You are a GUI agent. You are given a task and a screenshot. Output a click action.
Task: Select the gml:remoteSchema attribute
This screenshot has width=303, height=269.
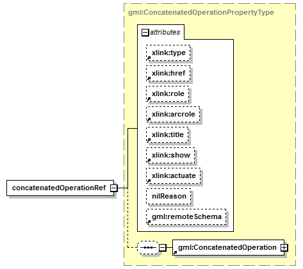[x=186, y=216]
